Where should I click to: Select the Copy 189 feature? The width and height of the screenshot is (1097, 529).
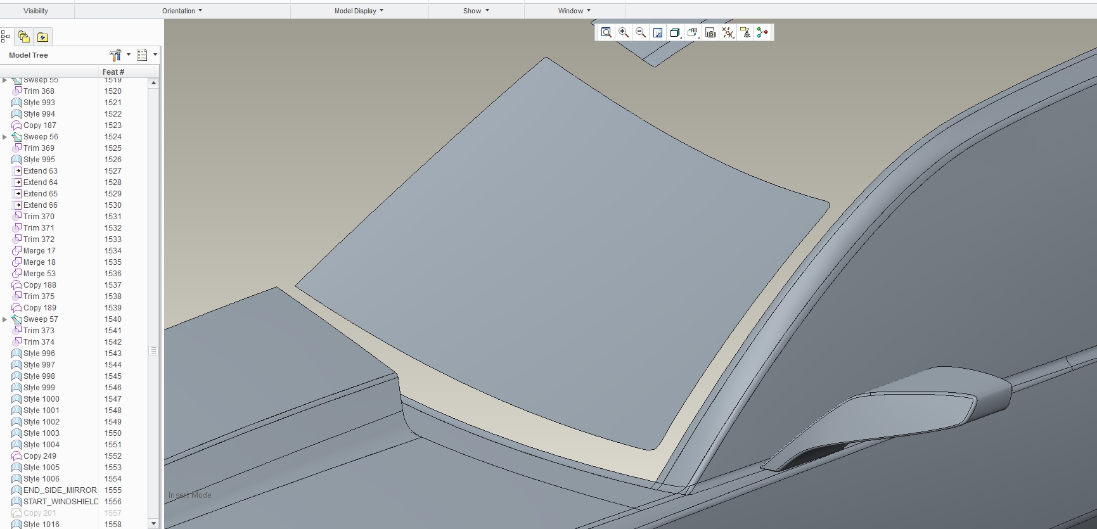click(x=40, y=308)
